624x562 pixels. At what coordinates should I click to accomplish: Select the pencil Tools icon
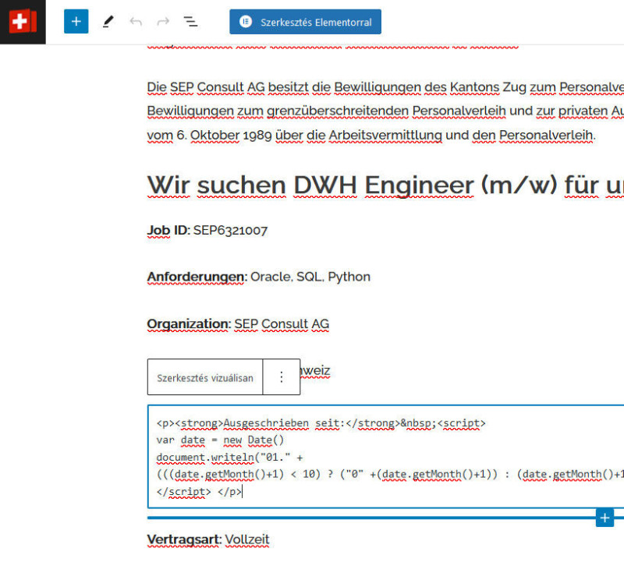[x=108, y=22]
